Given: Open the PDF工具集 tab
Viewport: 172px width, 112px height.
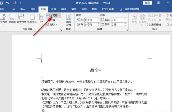Looking at the screenshot, I should 108,9.
